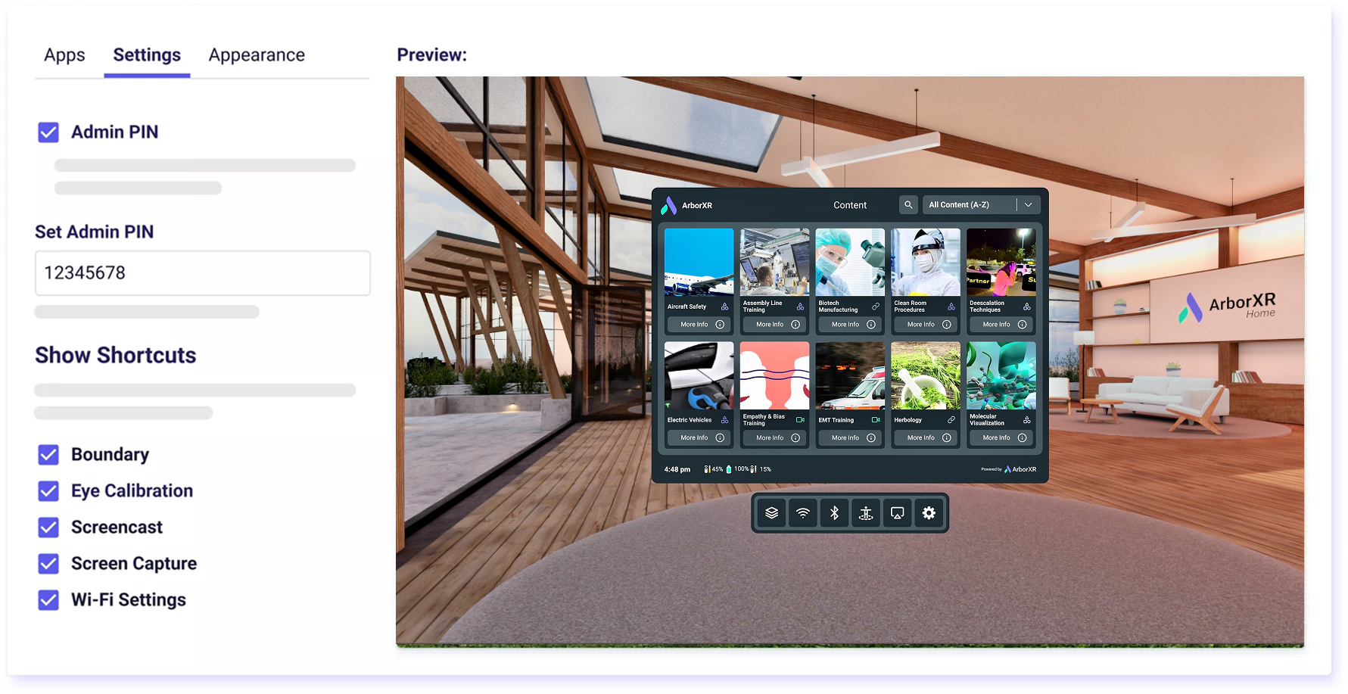Viewport: 1348px width, 694px height.
Task: Click More Info for Molecular Visualization
Action: (x=1002, y=438)
